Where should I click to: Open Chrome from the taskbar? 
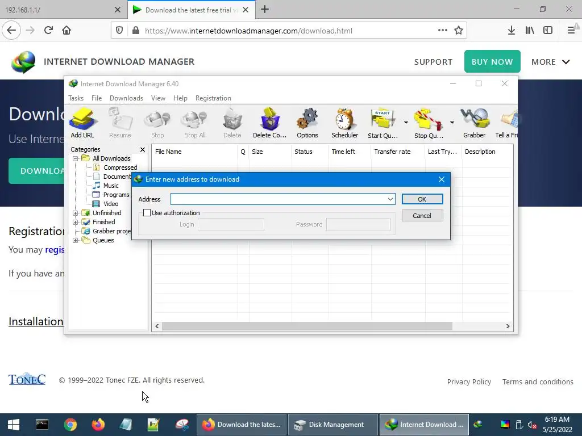tap(70, 425)
